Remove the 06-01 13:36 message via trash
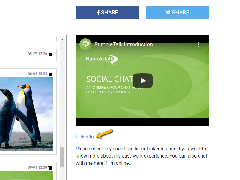The width and height of the screenshot is (240, 180). pos(50,167)
